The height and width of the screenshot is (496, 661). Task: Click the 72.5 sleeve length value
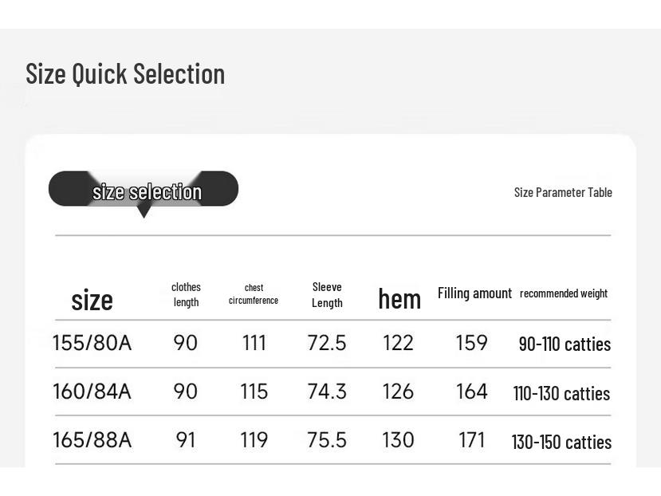(327, 343)
